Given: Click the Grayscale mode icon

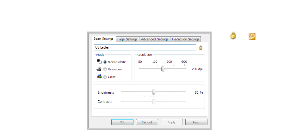Looking at the screenshot, I should point(99,69).
